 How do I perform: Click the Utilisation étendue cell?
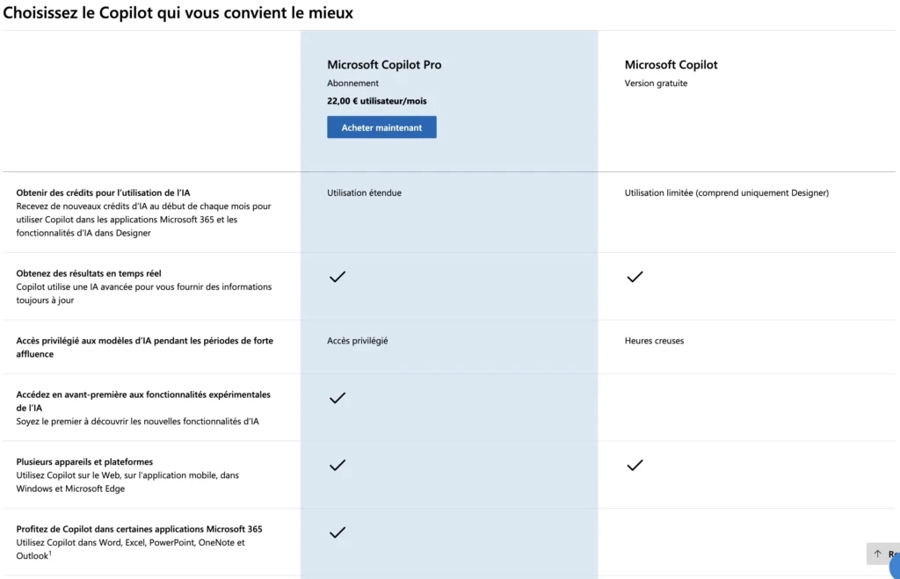point(364,192)
